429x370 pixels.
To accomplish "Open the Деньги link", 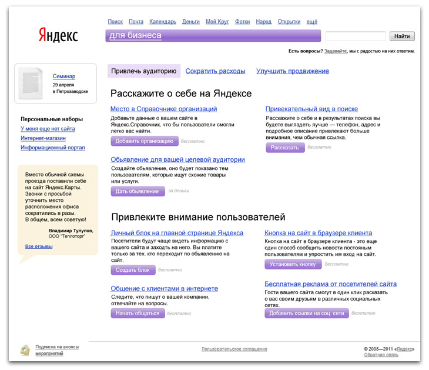I will (x=191, y=22).
